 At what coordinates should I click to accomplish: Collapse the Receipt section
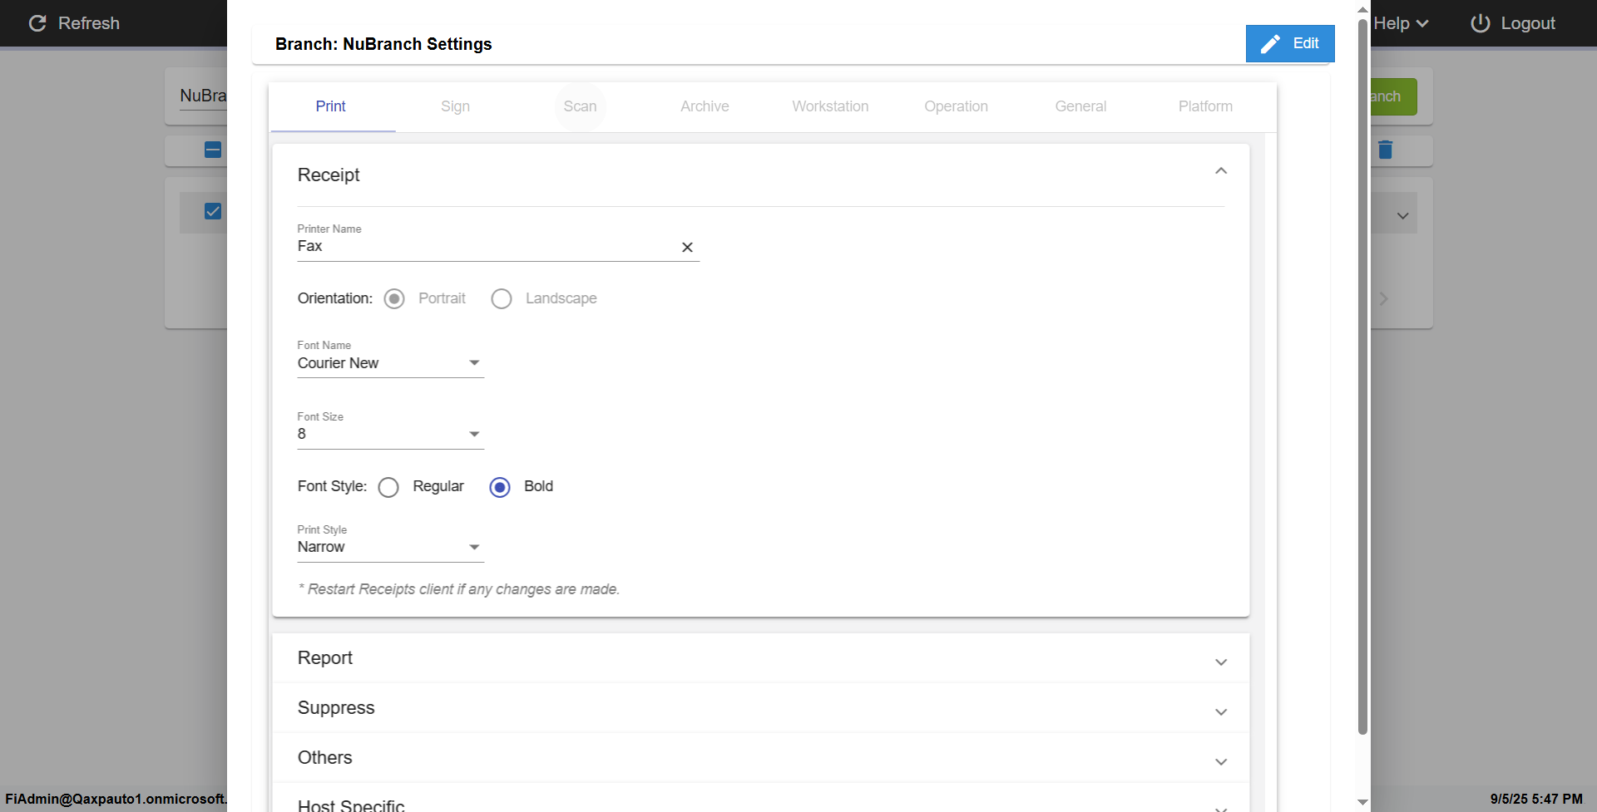click(x=1221, y=171)
